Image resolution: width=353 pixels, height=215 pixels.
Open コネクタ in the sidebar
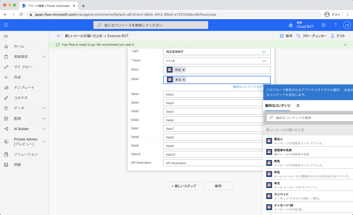(21, 98)
